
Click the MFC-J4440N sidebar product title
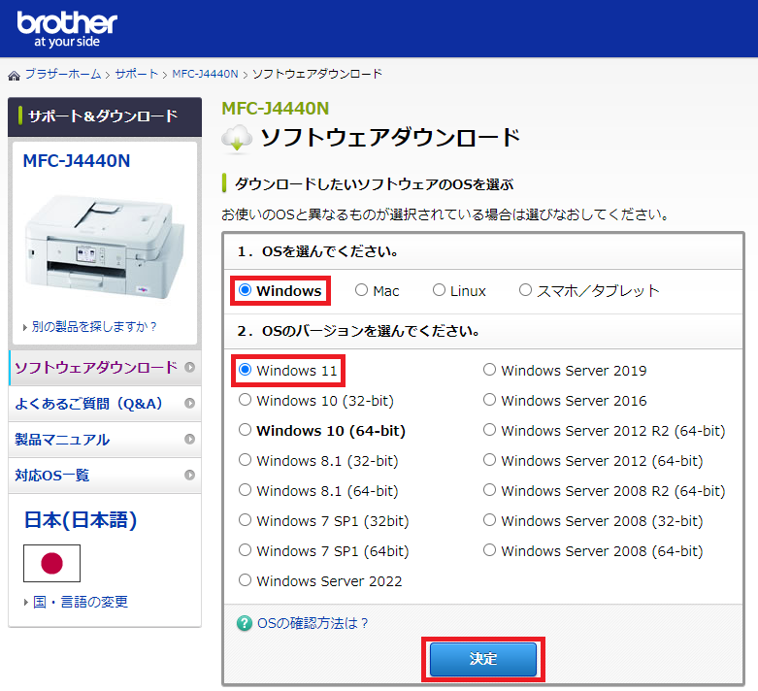(77, 160)
